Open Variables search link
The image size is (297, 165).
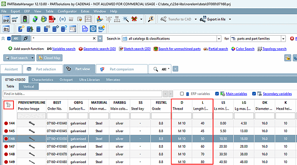tap(64, 49)
